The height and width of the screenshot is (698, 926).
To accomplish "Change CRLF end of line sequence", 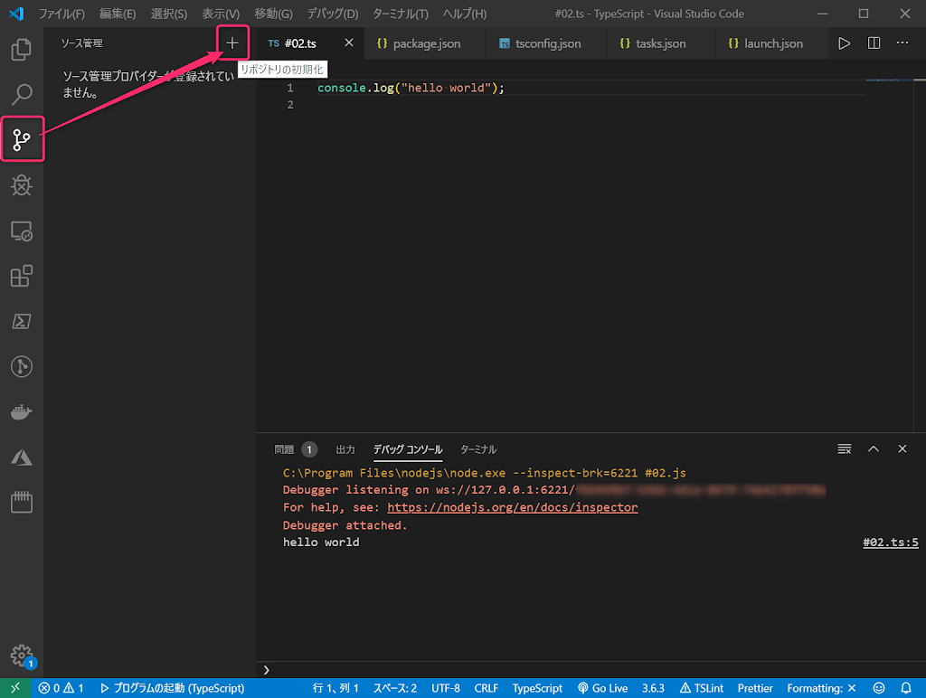I will (486, 688).
